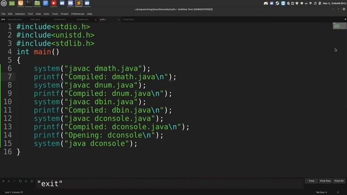Click the tab scroll arrows at tab bar left
The height and width of the screenshot is (195, 347).
point(3,19)
